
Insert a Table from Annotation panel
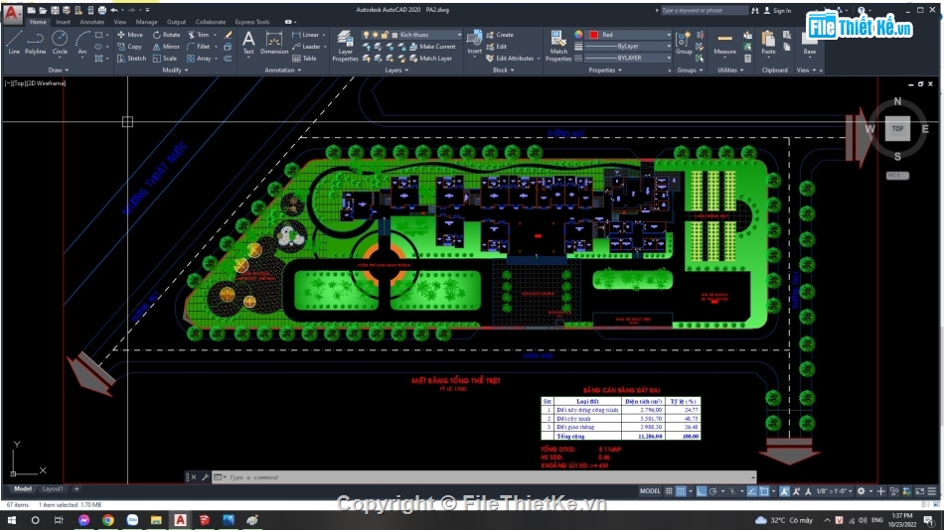305,59
